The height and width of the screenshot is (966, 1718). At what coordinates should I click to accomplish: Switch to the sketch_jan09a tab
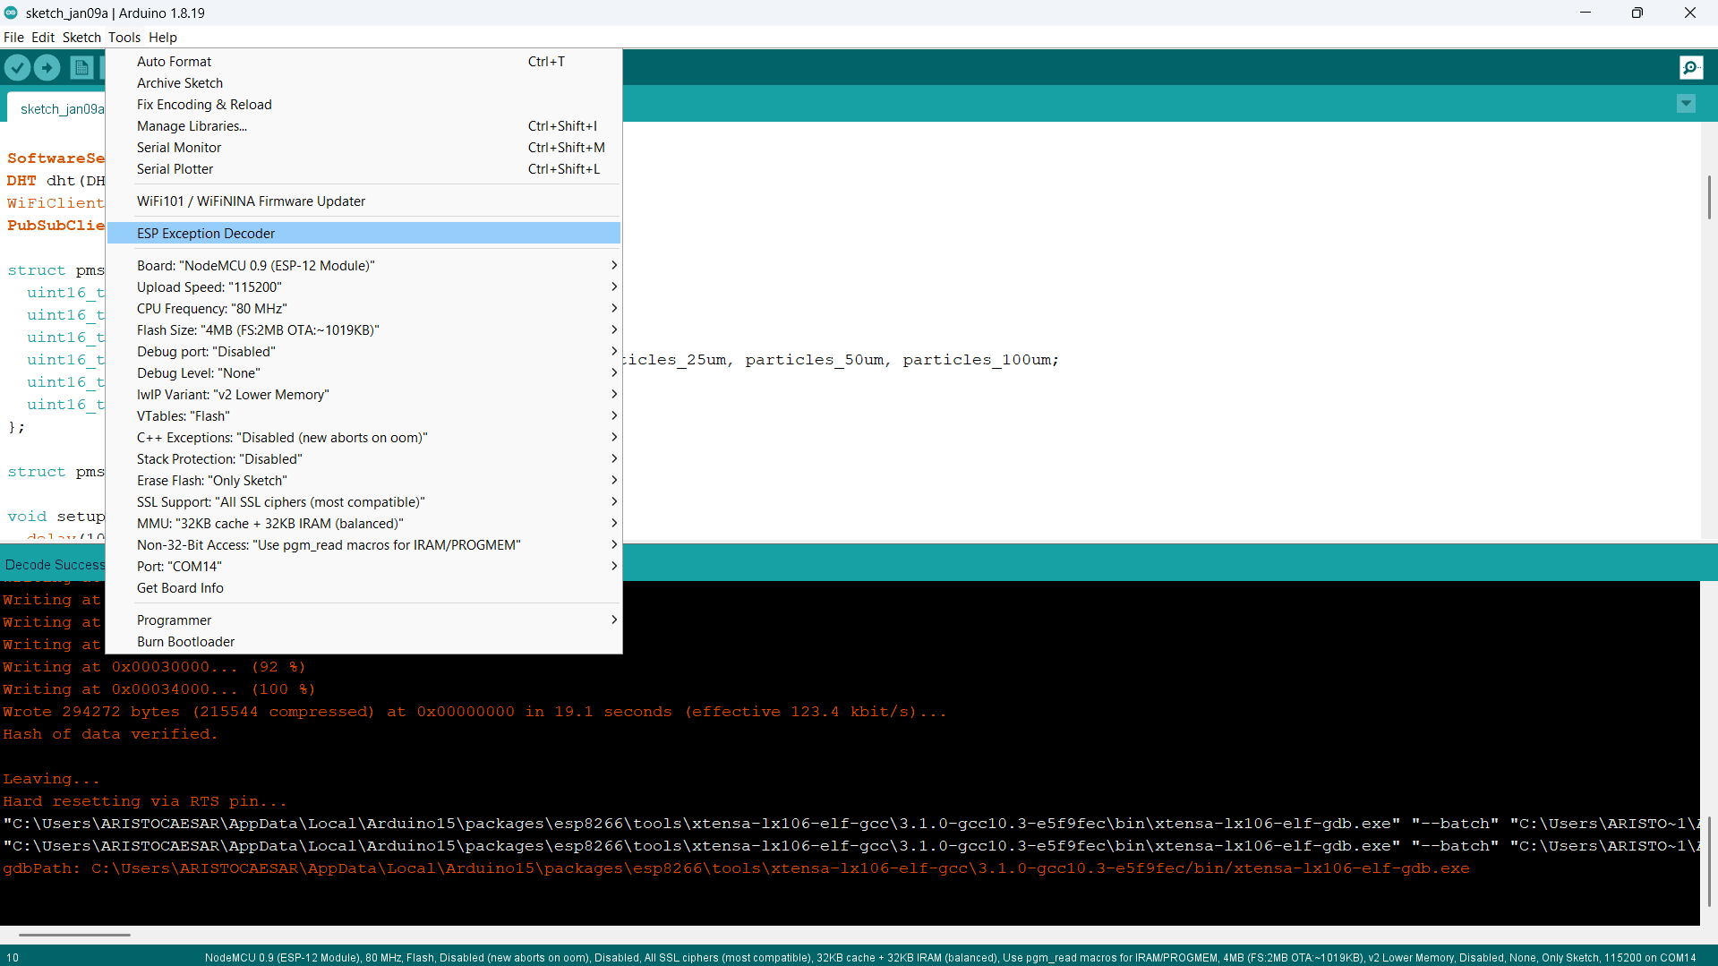[62, 108]
